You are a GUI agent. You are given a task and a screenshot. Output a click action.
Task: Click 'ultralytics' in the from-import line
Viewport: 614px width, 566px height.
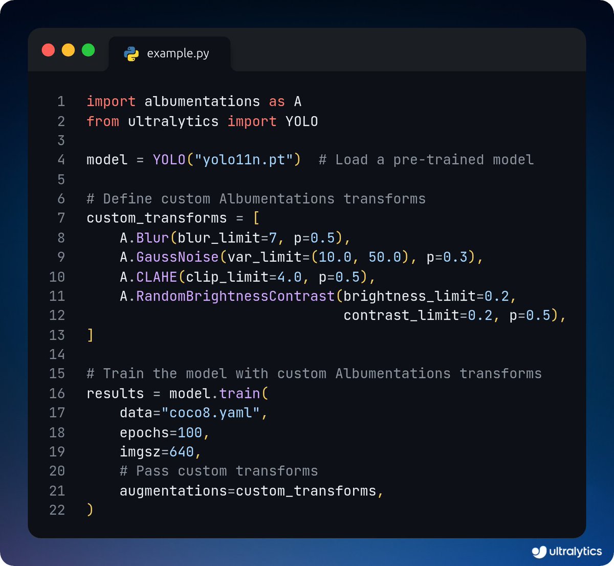click(x=173, y=121)
